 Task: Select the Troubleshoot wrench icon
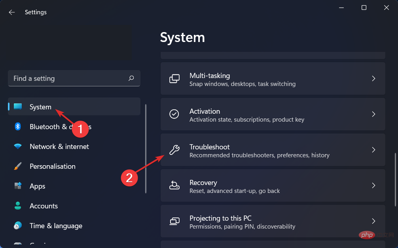tap(174, 150)
